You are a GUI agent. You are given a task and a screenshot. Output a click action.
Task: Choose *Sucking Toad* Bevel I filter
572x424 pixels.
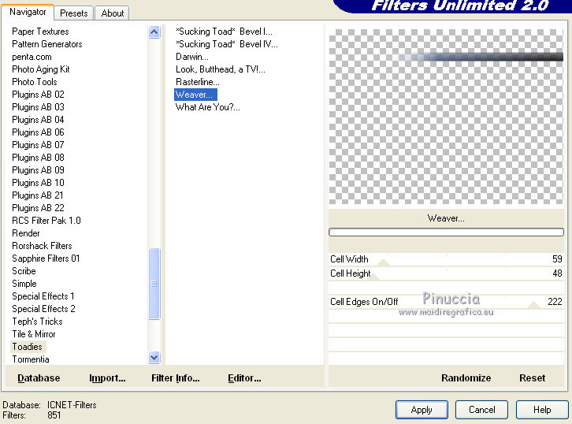[x=224, y=32]
